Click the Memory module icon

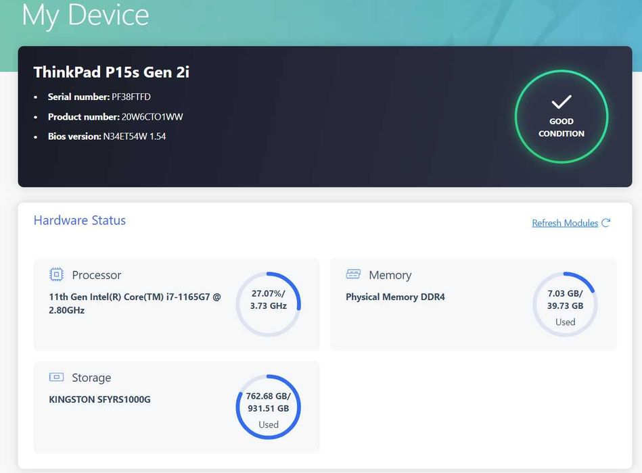353,274
